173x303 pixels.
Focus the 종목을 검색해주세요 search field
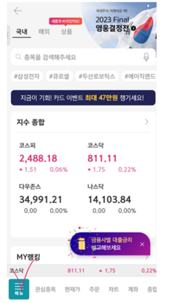pos(83,57)
